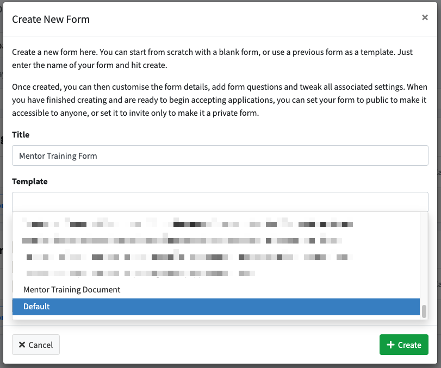Choose the highlighted Default template option
The height and width of the screenshot is (368, 441).
pos(216,307)
